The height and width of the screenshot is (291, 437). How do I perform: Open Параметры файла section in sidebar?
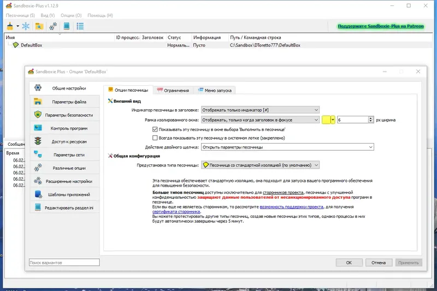pos(64,102)
